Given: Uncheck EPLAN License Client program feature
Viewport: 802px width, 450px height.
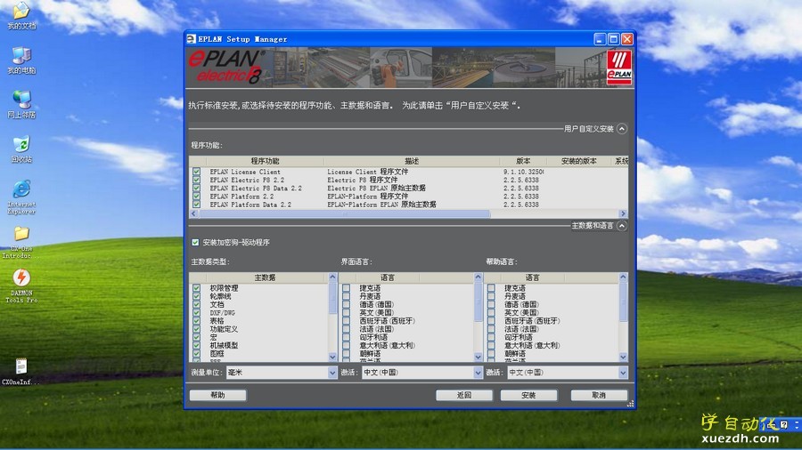Looking at the screenshot, I should [196, 172].
